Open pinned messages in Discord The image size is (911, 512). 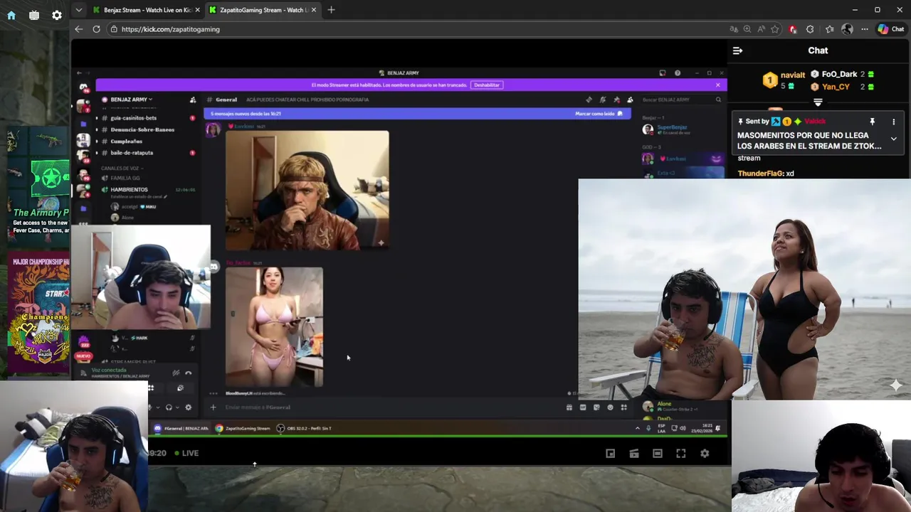pyautogui.click(x=616, y=100)
